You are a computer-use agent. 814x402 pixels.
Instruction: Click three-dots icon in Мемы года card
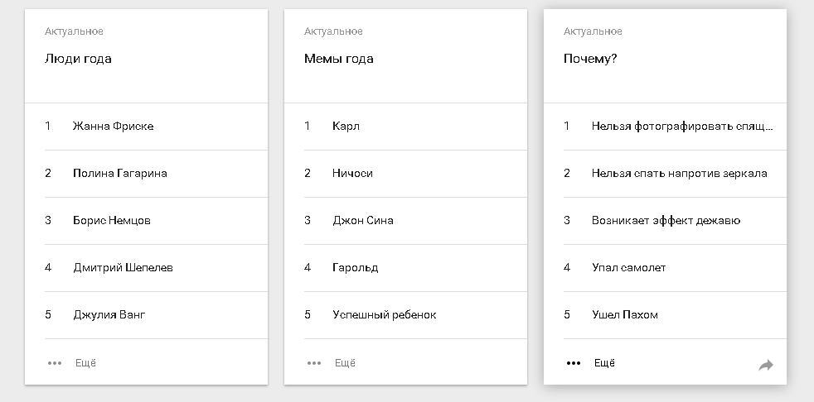[x=314, y=363]
